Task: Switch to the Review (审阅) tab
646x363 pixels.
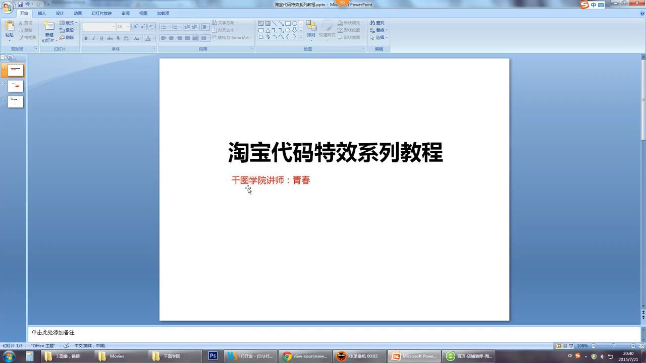Action: [x=125, y=13]
